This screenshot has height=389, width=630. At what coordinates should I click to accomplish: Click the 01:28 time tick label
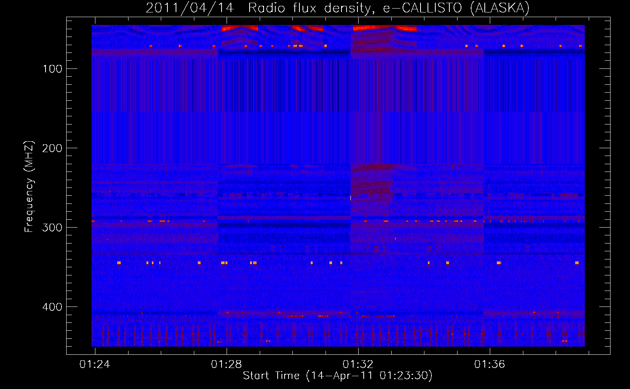pos(226,364)
